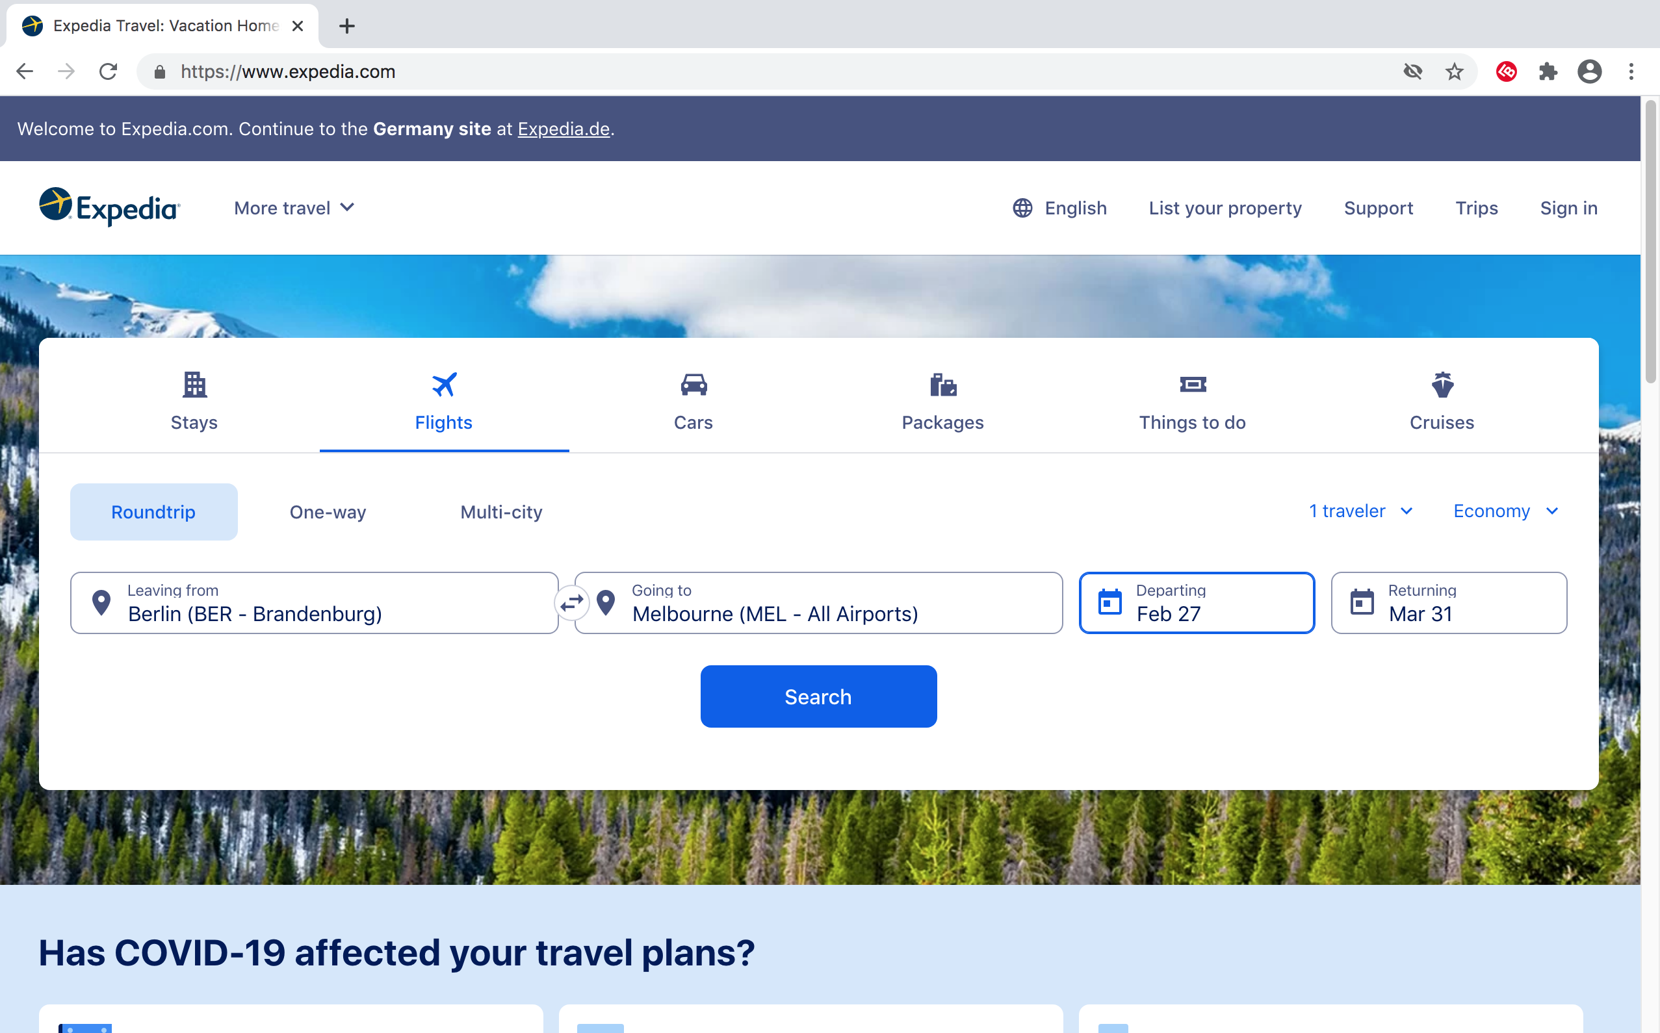Open the browser extensions puzzle icon
The height and width of the screenshot is (1033, 1660).
(x=1548, y=71)
